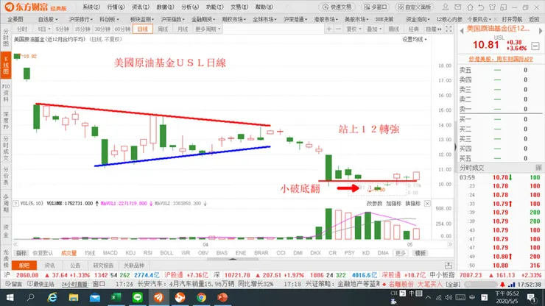
Task: Open Internet Explorer from the taskbar
Action: 52,297
